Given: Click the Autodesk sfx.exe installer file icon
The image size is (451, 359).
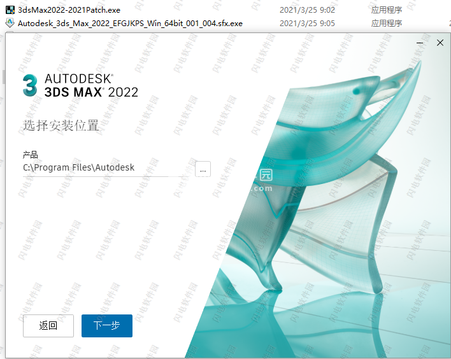Looking at the screenshot, I should tap(10, 23).
